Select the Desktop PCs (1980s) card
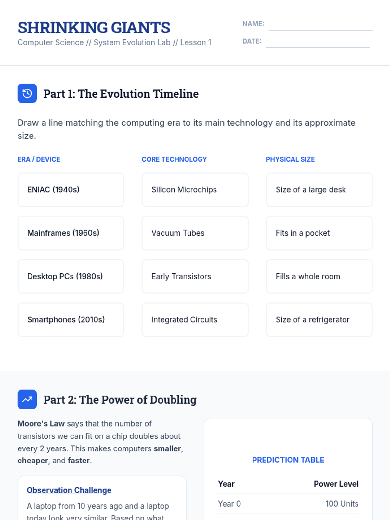Viewport: 390px width, 520px height. (x=71, y=276)
